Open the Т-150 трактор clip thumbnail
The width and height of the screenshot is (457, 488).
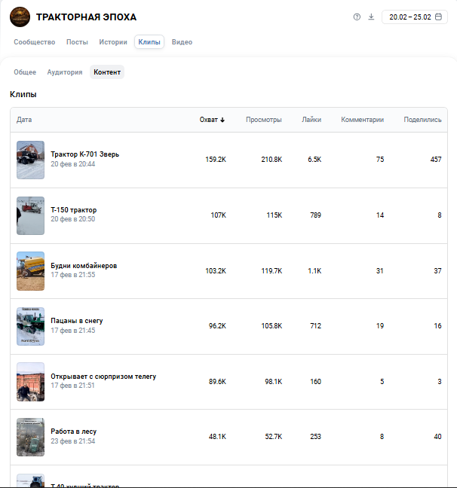coord(31,215)
